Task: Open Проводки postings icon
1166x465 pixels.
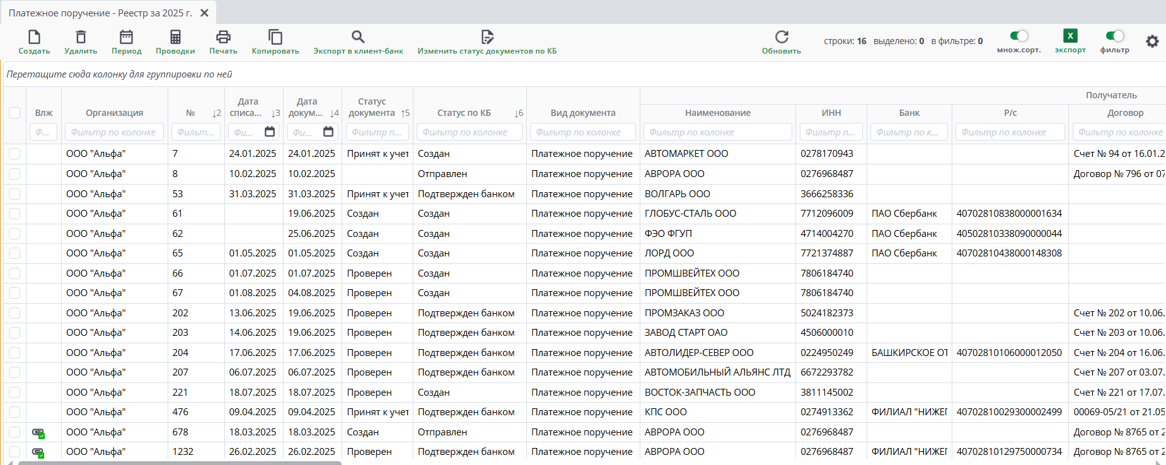Action: pos(175,37)
